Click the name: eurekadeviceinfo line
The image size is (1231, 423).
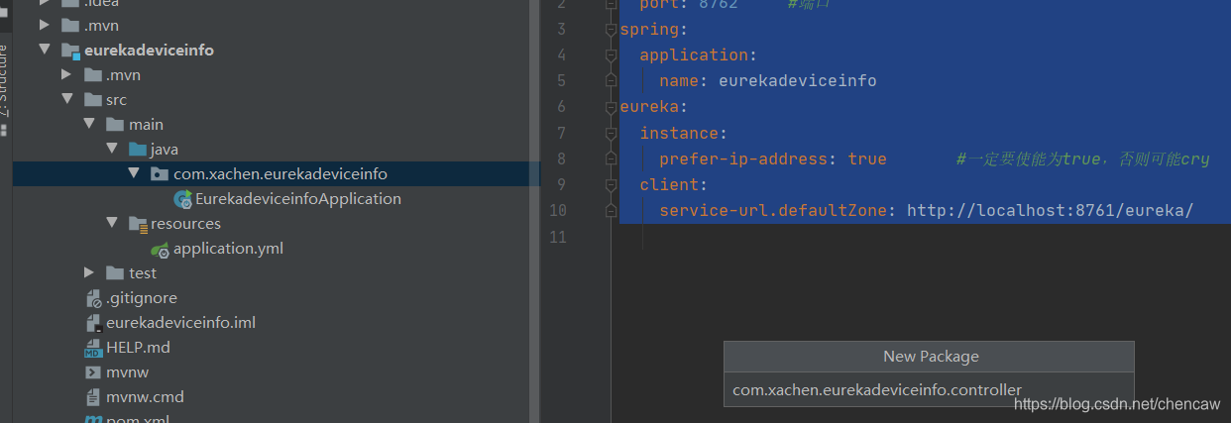pos(768,80)
